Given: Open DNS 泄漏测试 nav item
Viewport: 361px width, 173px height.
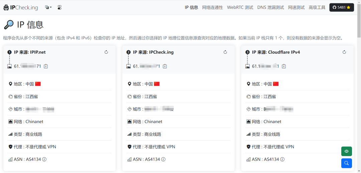Looking at the screenshot, I should pos(270,7).
